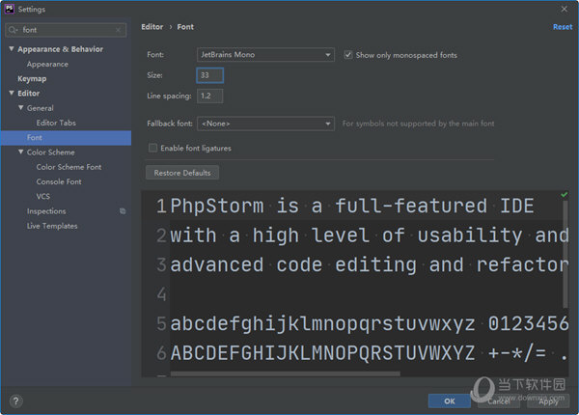
Task: Click the Reset link
Action: 563,27
